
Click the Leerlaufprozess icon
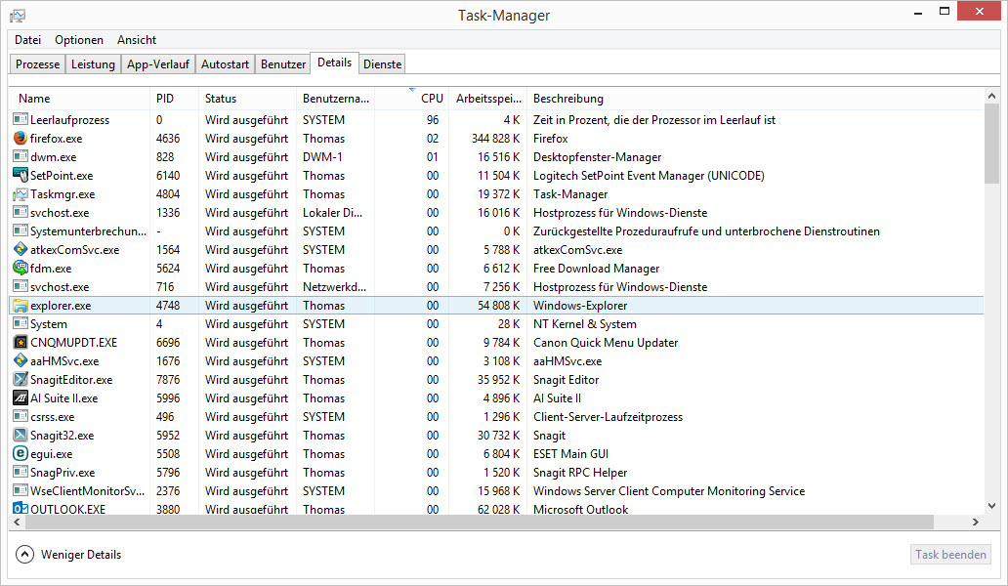[20, 119]
